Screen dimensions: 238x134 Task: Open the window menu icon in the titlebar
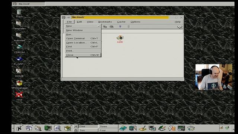pos(64,17)
